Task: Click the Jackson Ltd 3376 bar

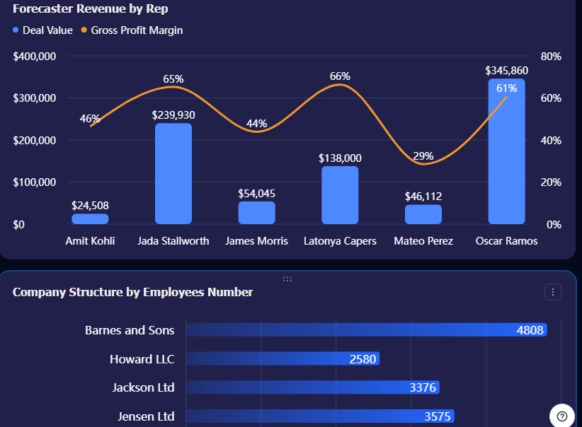Action: pyautogui.click(x=312, y=387)
